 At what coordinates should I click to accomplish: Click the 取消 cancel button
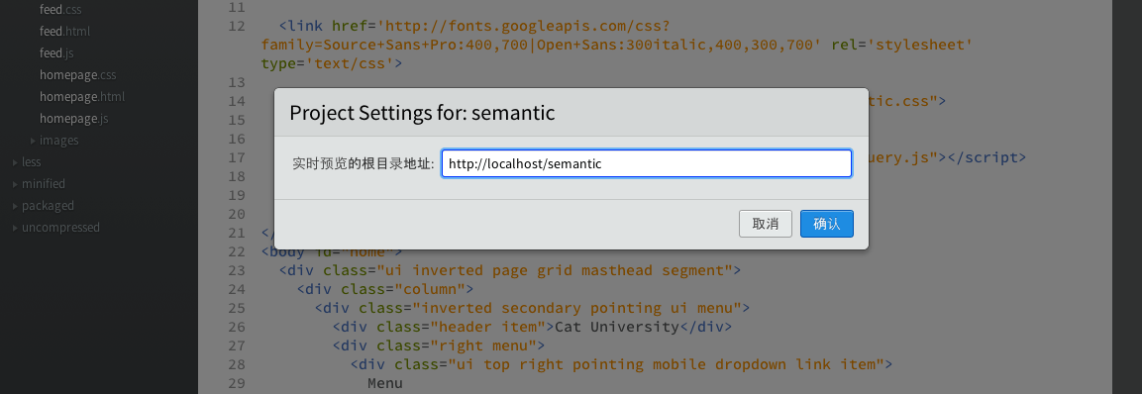(x=766, y=224)
